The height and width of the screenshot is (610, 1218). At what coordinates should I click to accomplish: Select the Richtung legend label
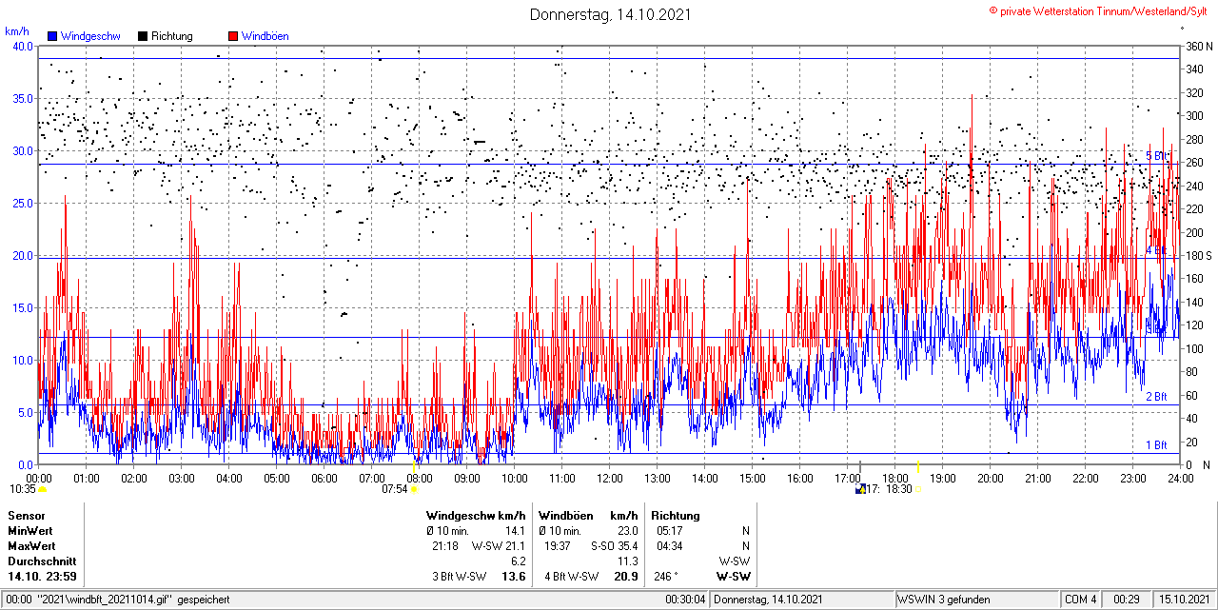pos(172,36)
